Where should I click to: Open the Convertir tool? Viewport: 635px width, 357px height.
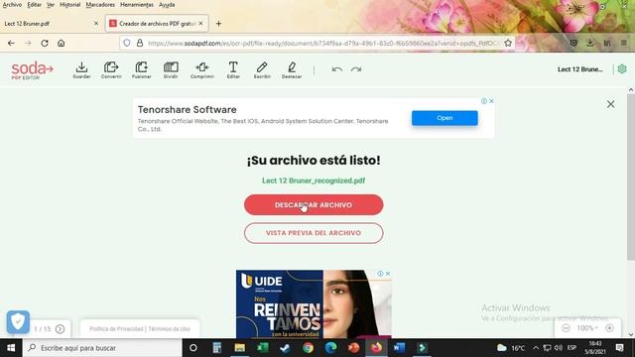(x=111, y=69)
